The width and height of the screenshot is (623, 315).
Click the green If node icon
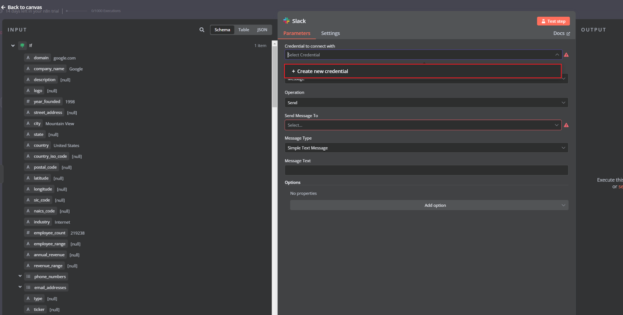tap(22, 46)
